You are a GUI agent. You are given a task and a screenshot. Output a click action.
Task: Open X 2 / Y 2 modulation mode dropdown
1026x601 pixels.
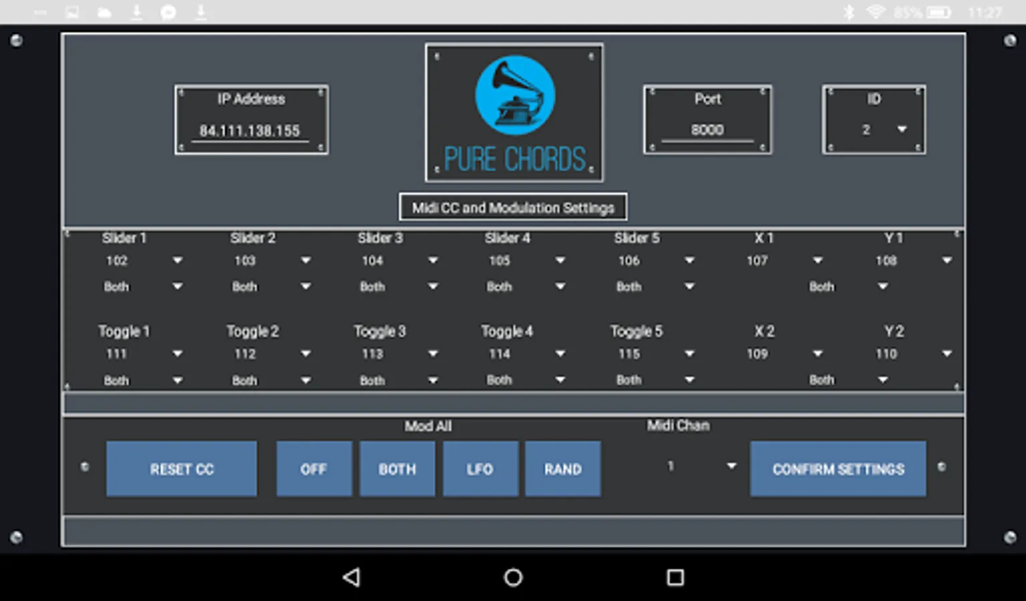click(x=848, y=380)
